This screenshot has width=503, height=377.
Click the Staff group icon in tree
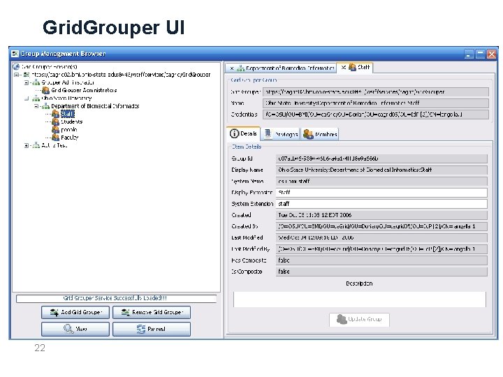click(55, 114)
